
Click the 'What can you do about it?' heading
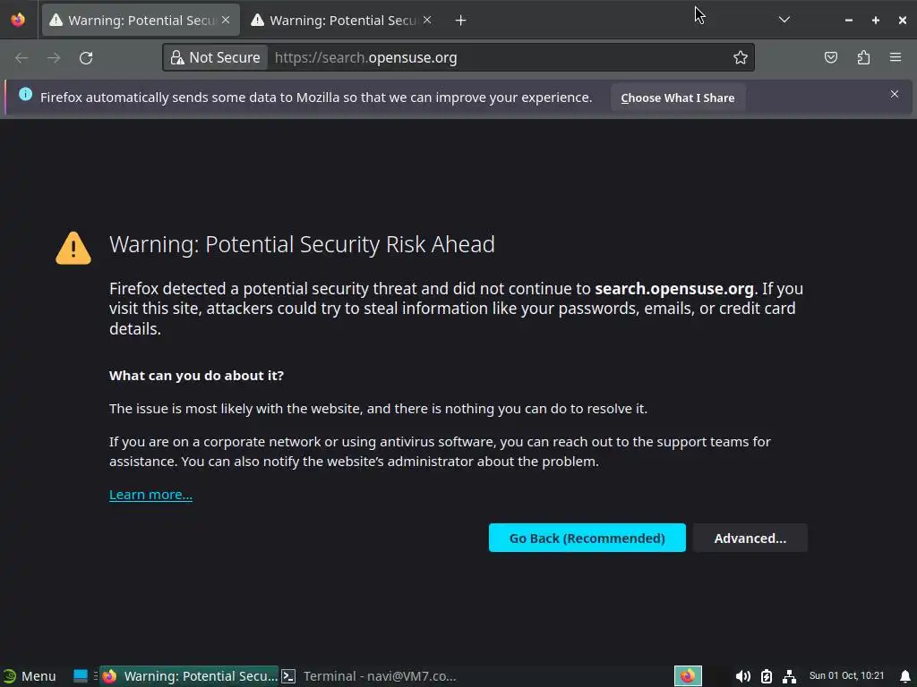click(x=196, y=375)
